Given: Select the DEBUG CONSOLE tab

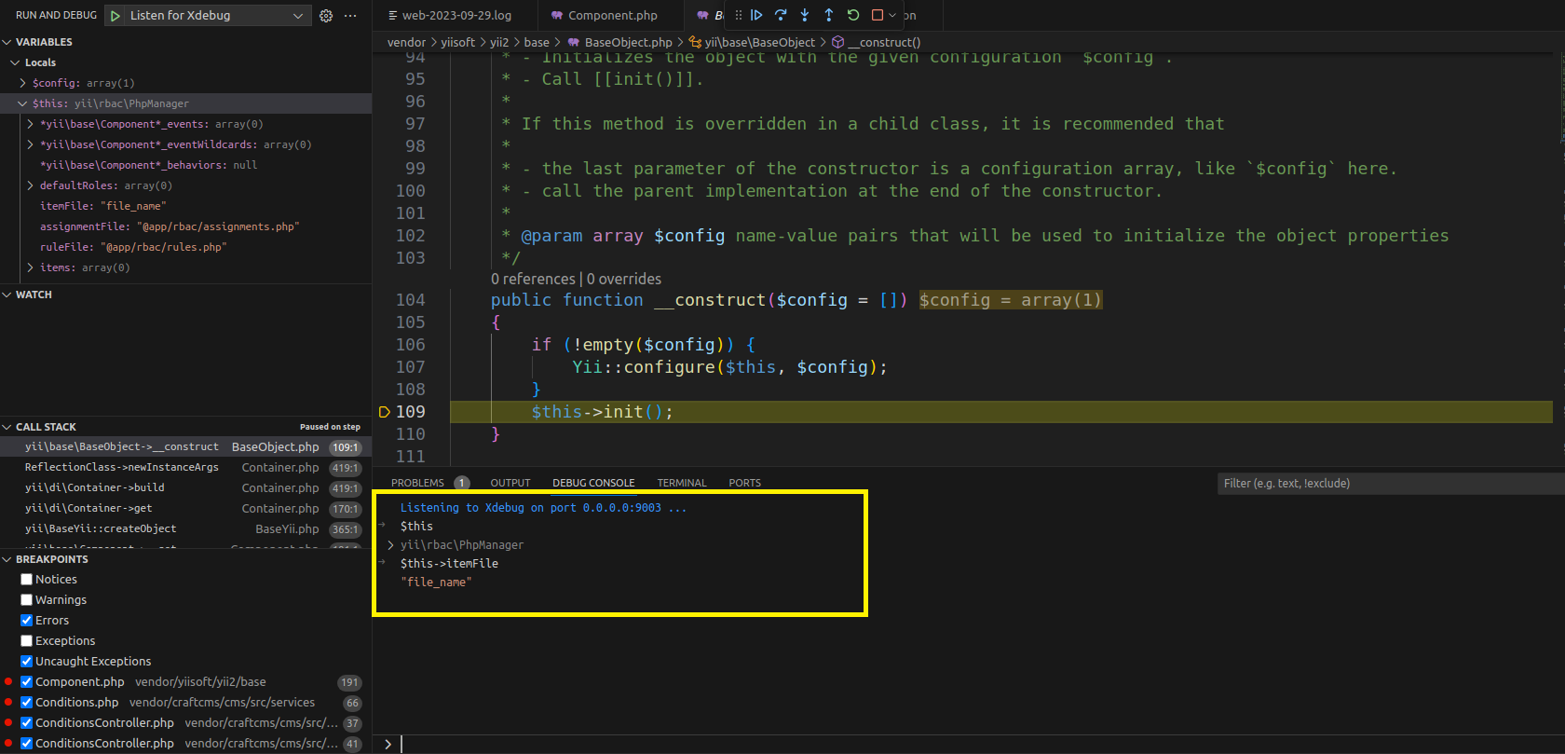Looking at the screenshot, I should (x=593, y=483).
